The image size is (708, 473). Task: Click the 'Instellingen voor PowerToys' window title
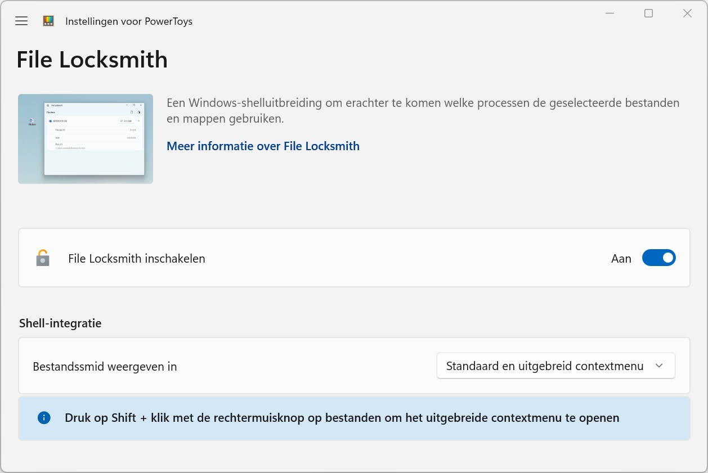coord(129,21)
